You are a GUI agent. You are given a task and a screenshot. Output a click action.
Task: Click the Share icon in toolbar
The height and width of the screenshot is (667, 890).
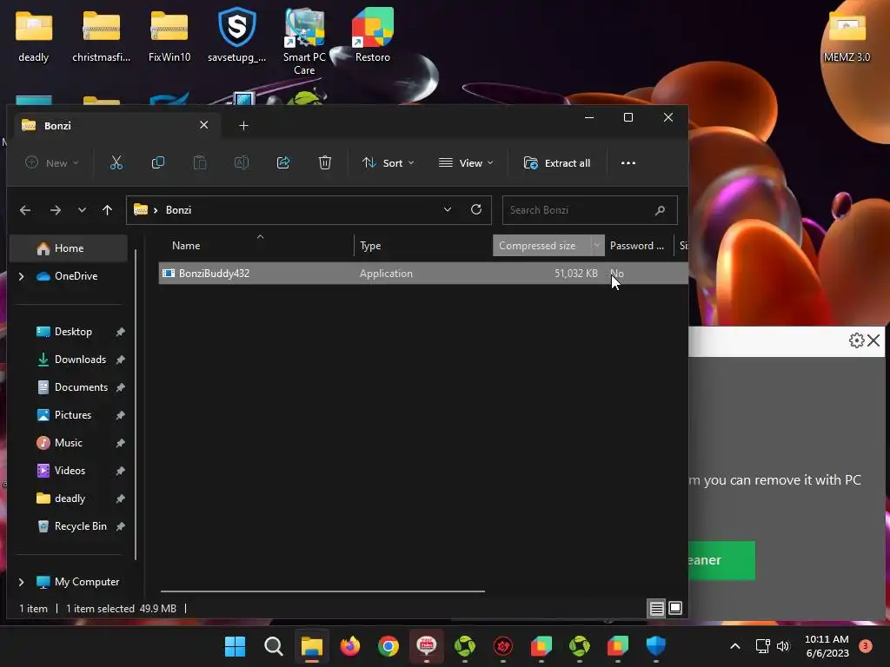283,163
